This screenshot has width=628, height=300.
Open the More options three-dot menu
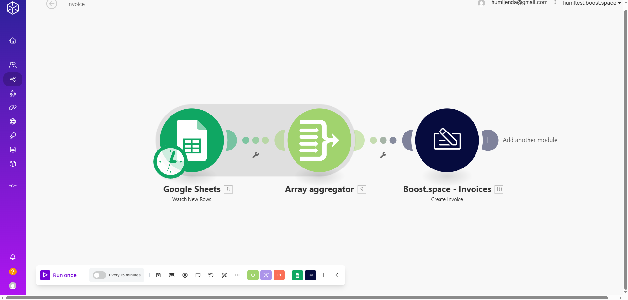[x=237, y=275]
